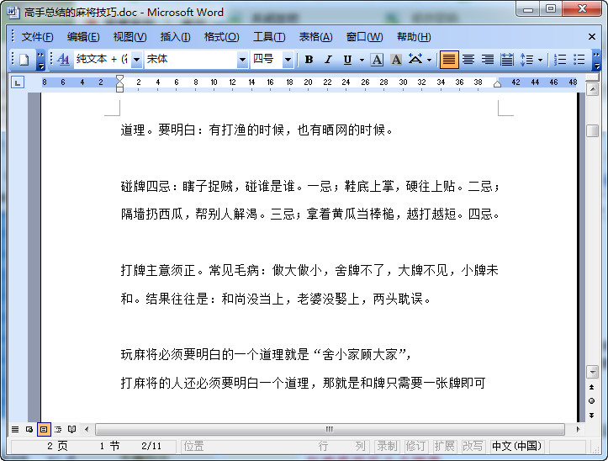Open the 编辑(E) menu
This screenshot has height=461, width=608.
[x=83, y=37]
